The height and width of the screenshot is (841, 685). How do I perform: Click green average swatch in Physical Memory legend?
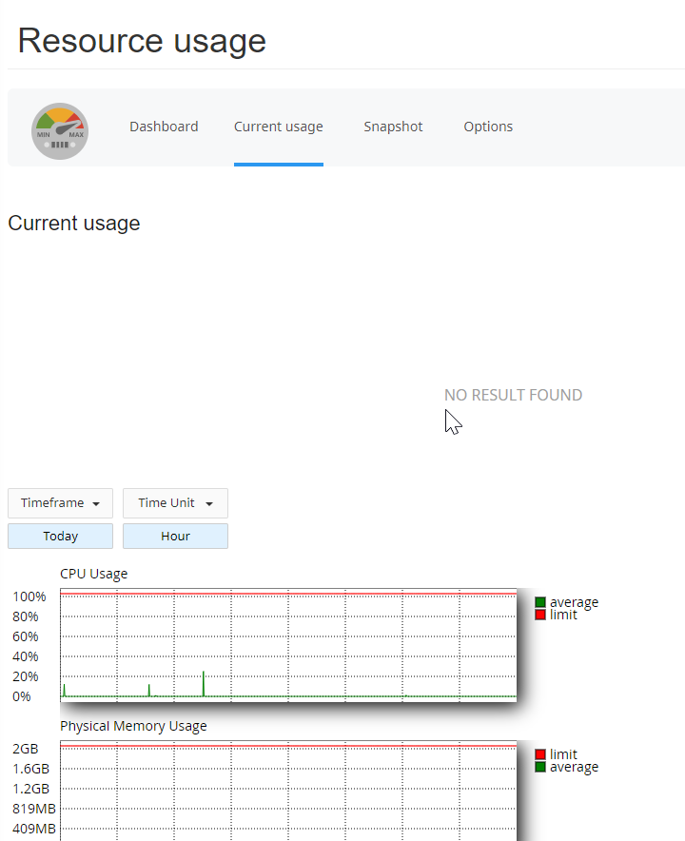click(x=540, y=767)
